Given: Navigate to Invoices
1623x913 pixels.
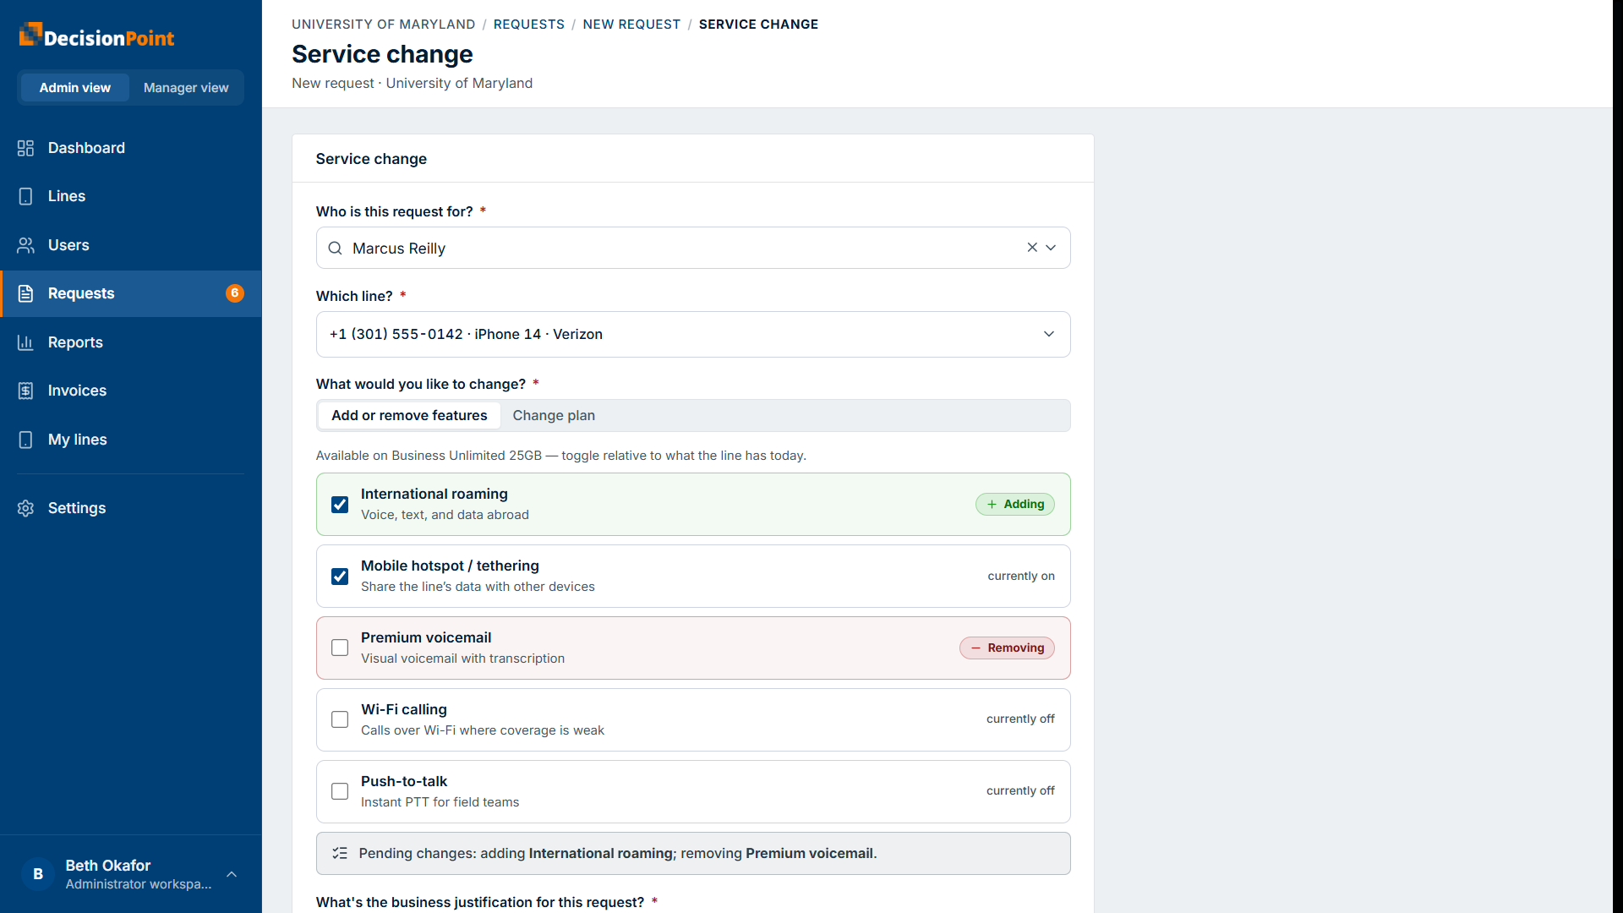Looking at the screenshot, I should pyautogui.click(x=131, y=391).
